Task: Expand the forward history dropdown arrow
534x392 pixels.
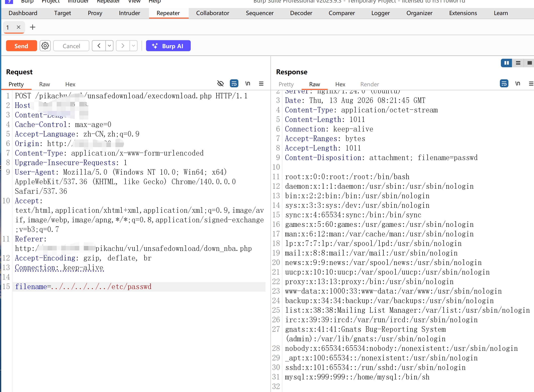Action: click(133, 46)
